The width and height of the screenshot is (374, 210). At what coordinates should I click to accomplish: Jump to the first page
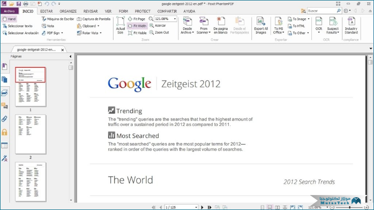point(154,207)
